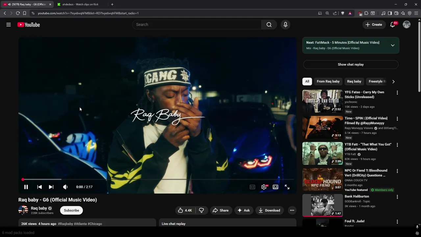Seek on the video progress bar

(158, 179)
